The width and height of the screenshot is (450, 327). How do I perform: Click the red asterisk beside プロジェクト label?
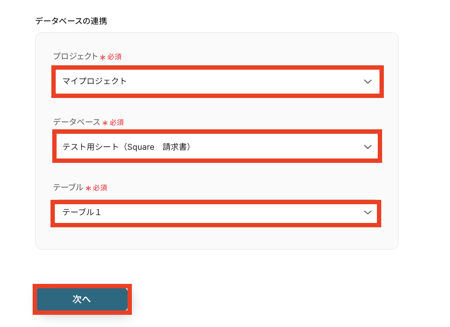103,57
